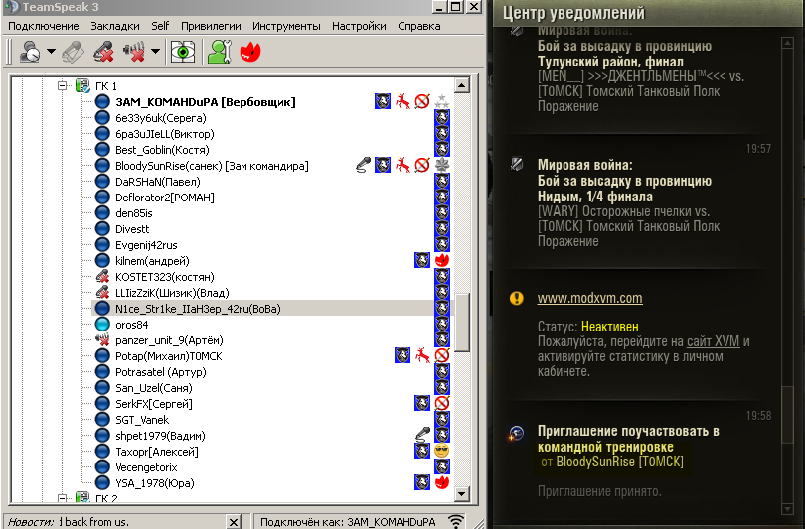Close the Новости news ticker

233,521
